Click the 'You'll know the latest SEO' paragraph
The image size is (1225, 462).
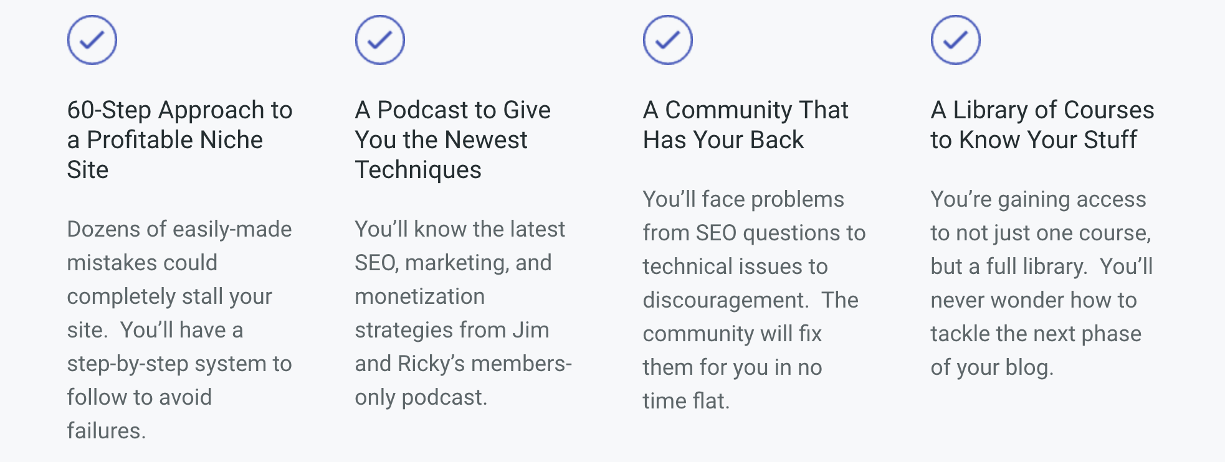[x=464, y=313]
